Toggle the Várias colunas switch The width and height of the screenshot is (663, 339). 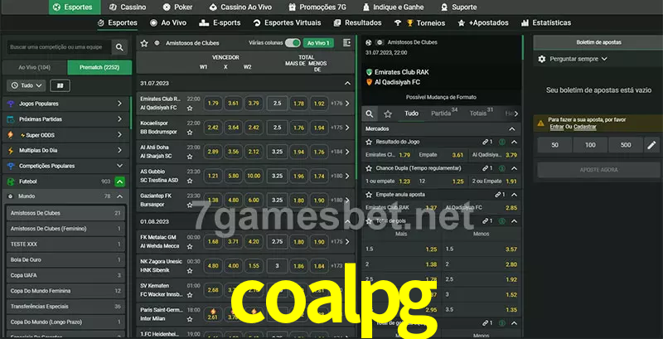[293, 43]
